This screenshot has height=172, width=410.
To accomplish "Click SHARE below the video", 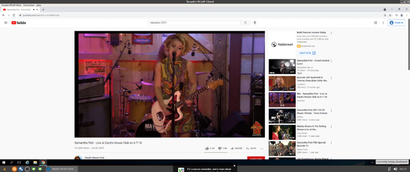I will click(x=236, y=148).
